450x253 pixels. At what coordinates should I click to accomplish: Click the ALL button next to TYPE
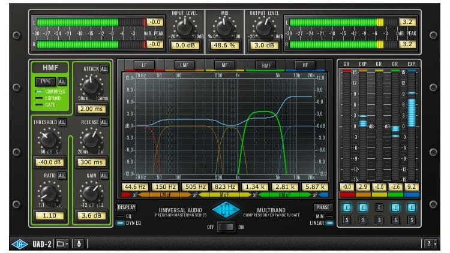pyautogui.click(x=62, y=82)
